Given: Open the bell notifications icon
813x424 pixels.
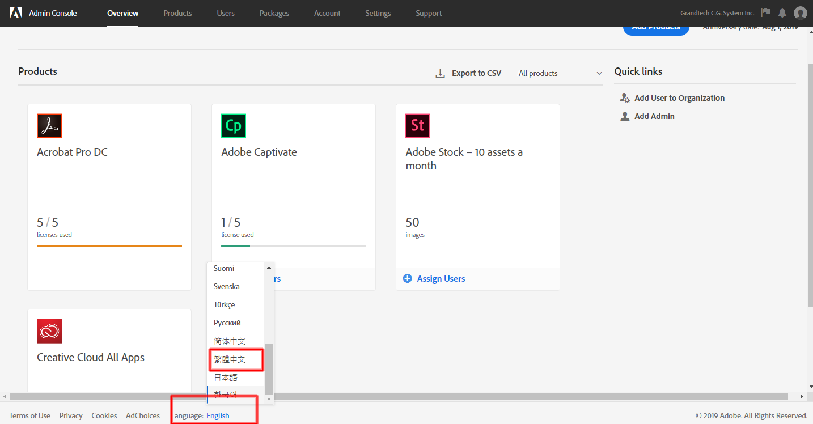Looking at the screenshot, I should [782, 13].
